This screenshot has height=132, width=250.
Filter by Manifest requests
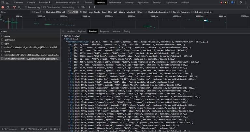point(131,12)
